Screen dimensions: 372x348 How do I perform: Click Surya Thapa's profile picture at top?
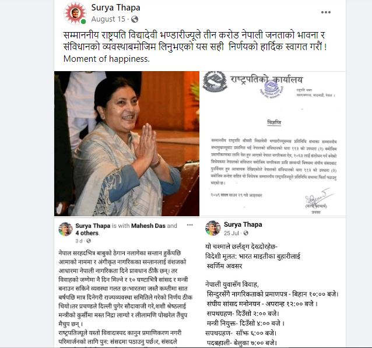tap(75, 13)
